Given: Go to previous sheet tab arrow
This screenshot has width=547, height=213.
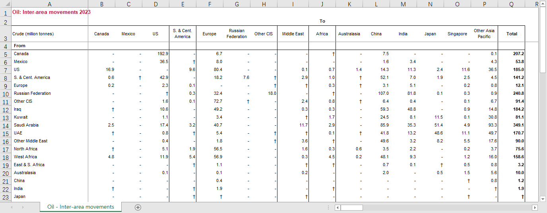Looking at the screenshot, I should coord(12,207).
